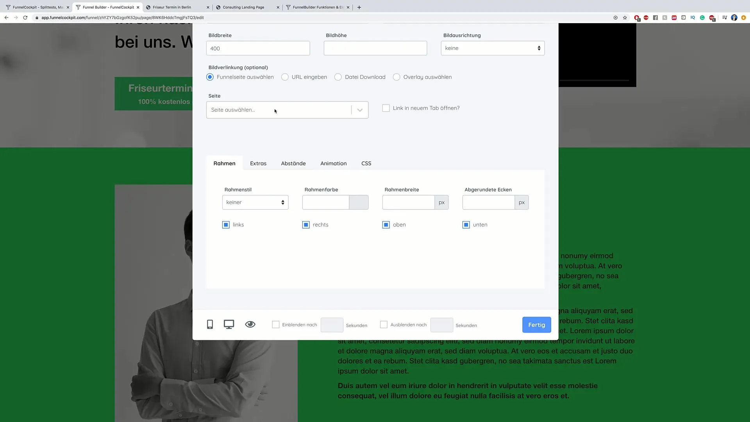Open the Facebook extension icon

[655, 18]
